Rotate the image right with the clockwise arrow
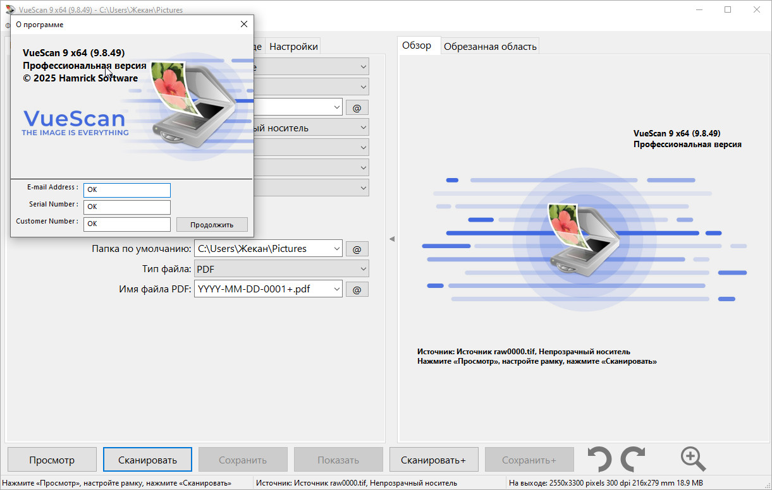Viewport: 772px width, 490px height. 633,459
